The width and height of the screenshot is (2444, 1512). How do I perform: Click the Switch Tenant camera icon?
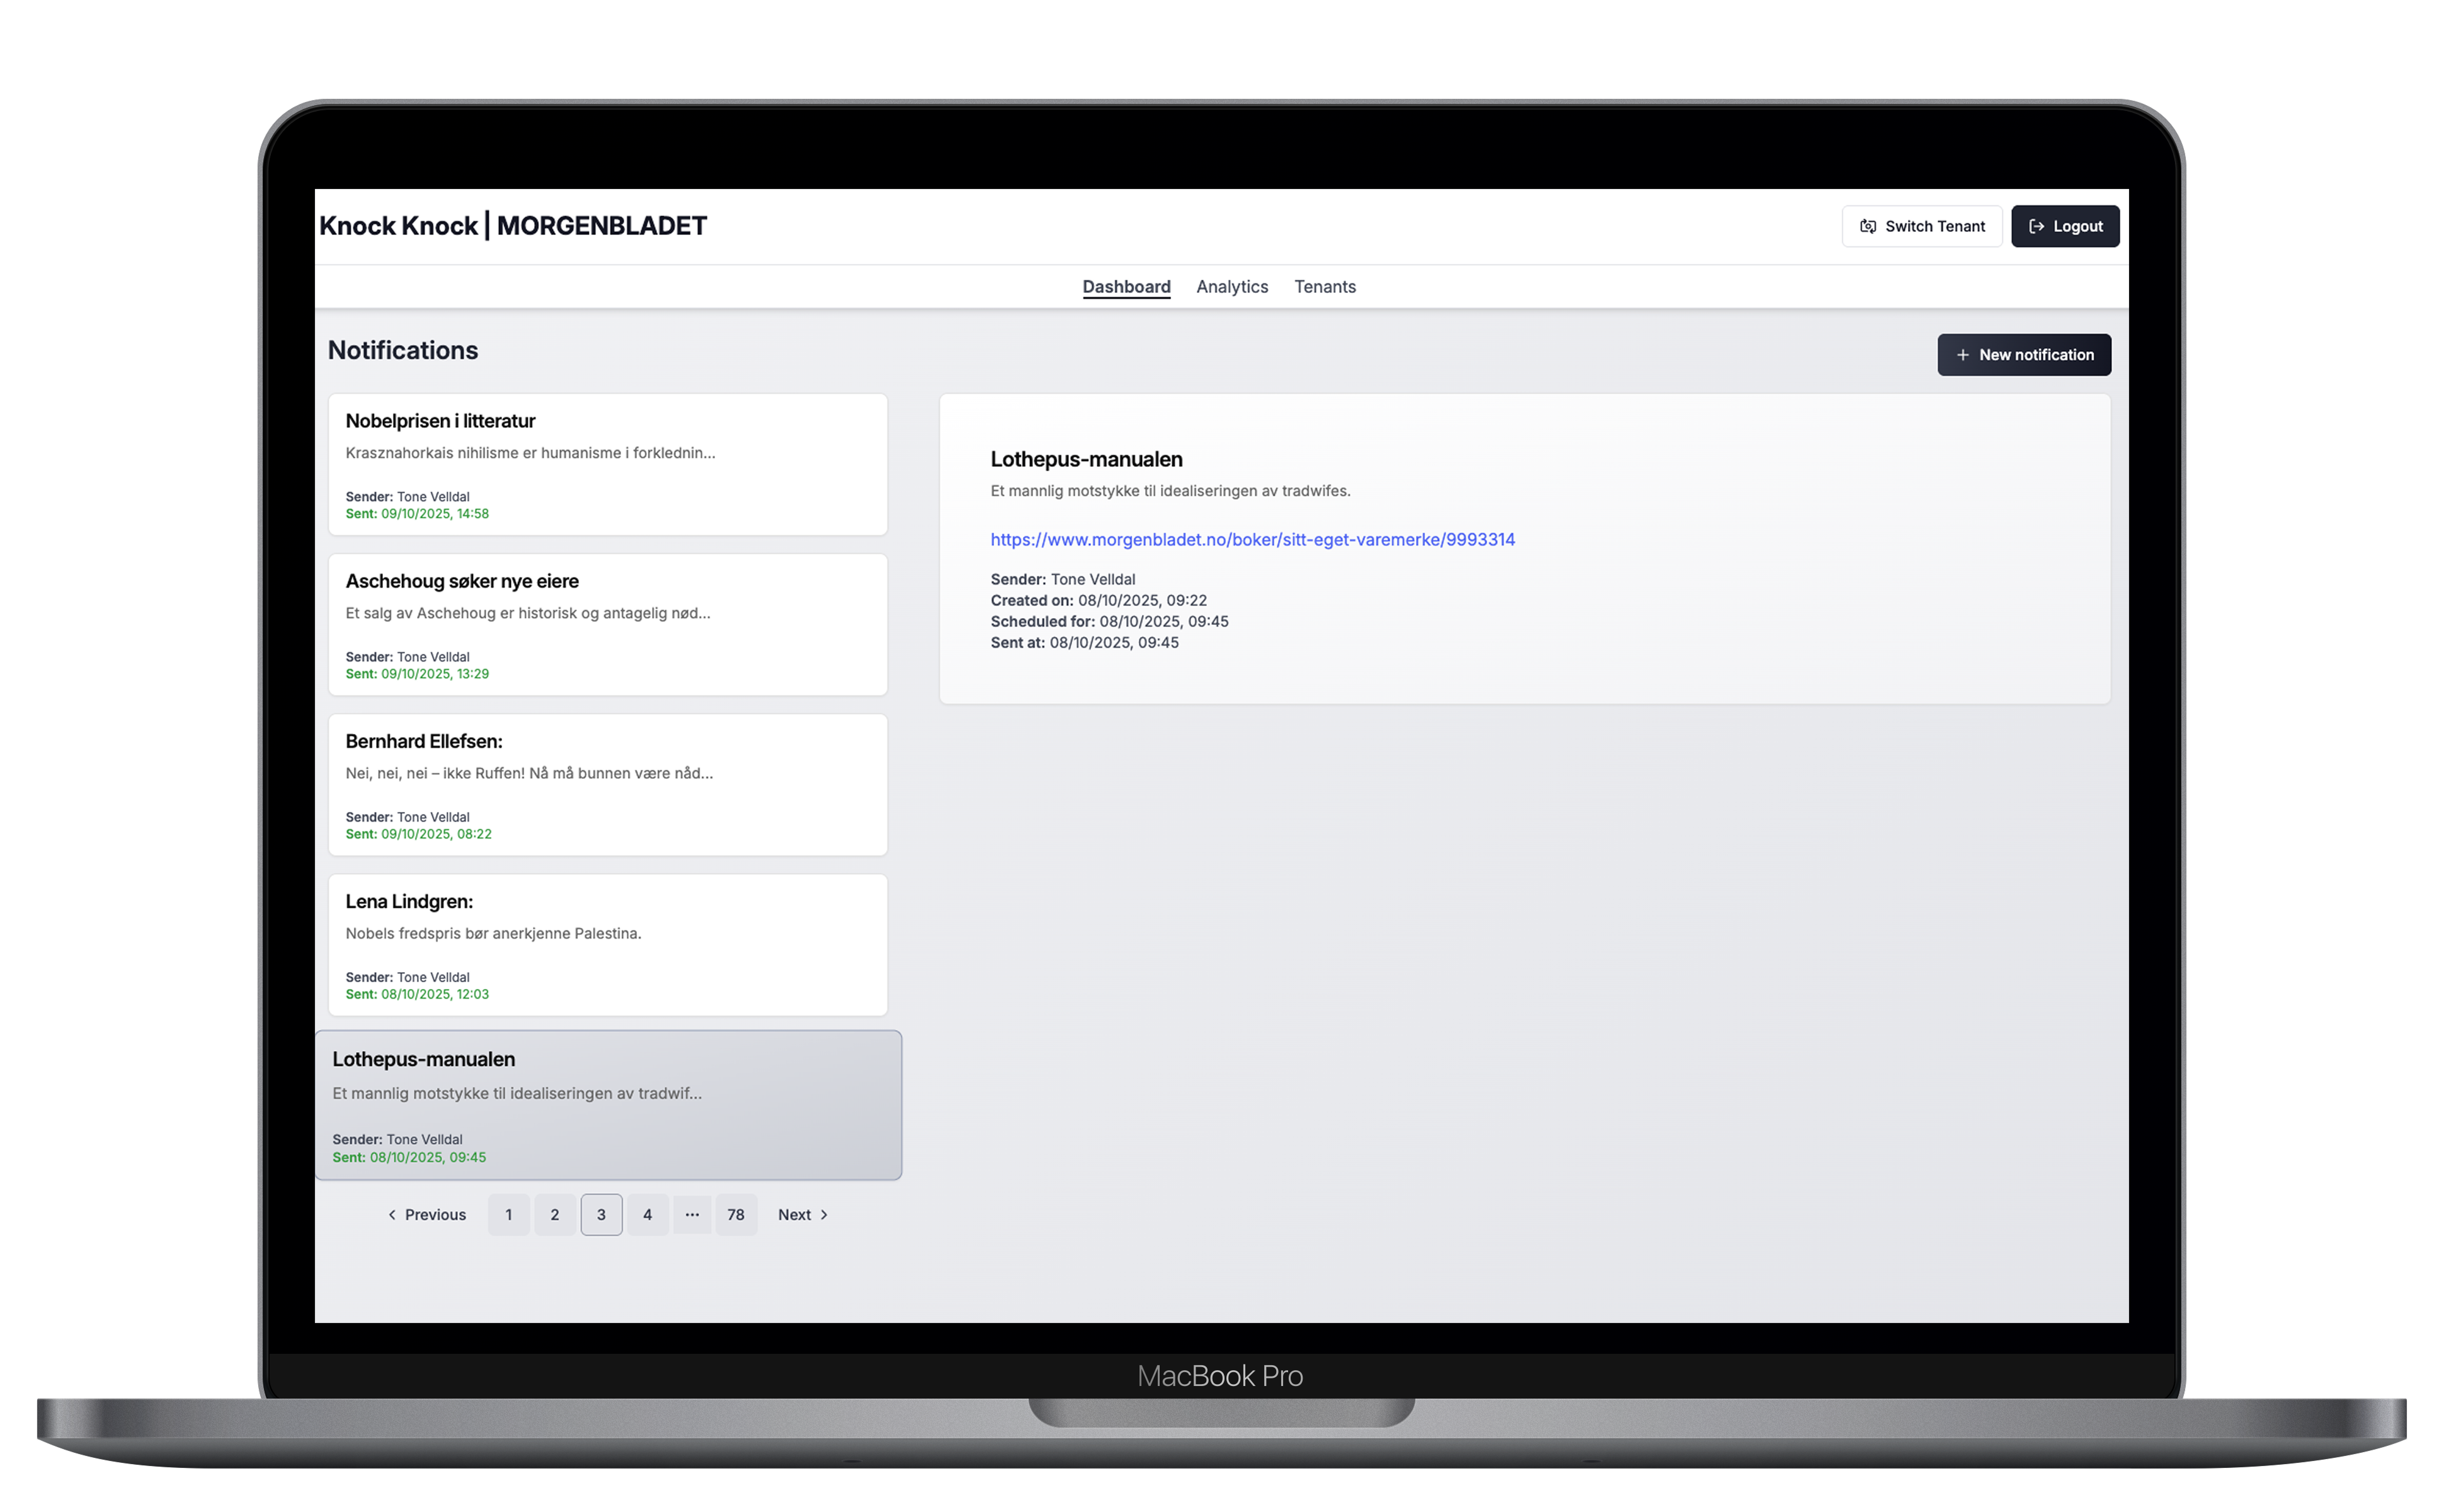[x=1868, y=226]
